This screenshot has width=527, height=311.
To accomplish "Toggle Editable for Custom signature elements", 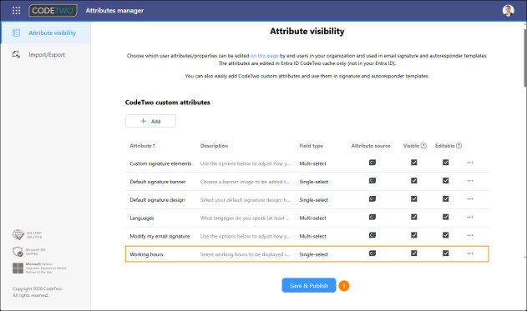I will click(446, 163).
